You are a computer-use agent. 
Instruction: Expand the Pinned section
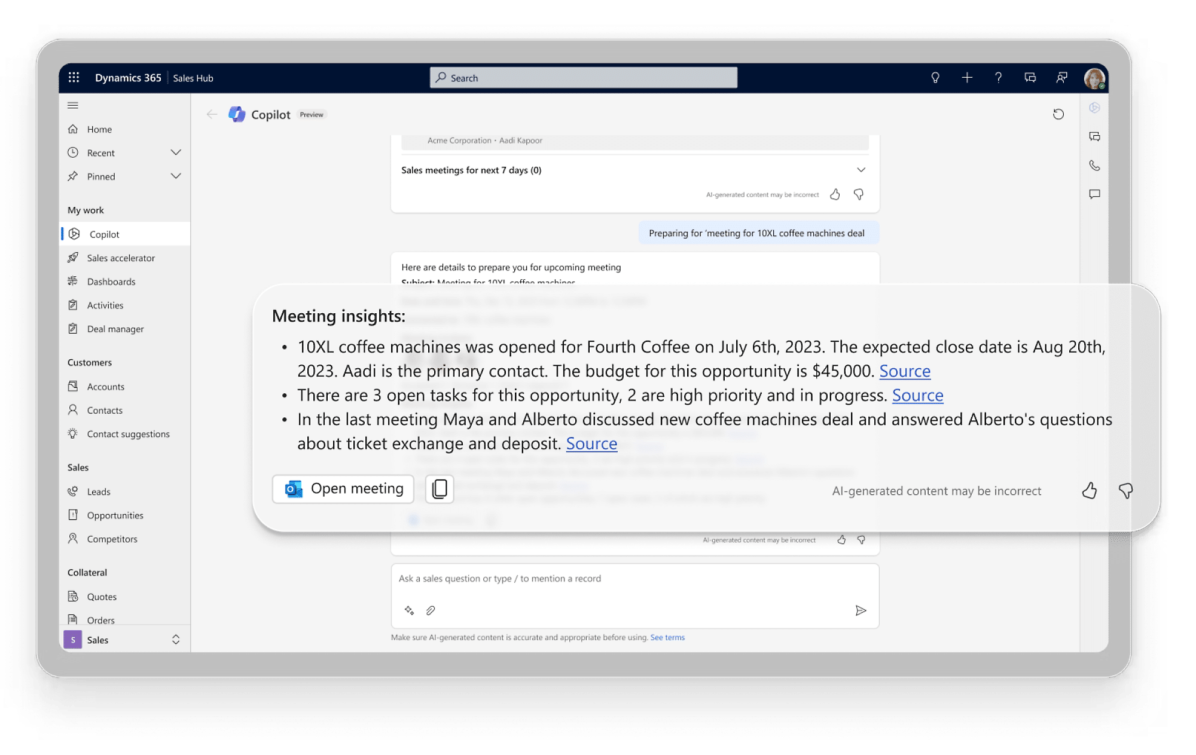(176, 176)
